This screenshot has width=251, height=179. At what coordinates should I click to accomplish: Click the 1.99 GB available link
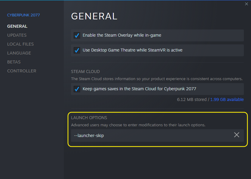coord(227,99)
